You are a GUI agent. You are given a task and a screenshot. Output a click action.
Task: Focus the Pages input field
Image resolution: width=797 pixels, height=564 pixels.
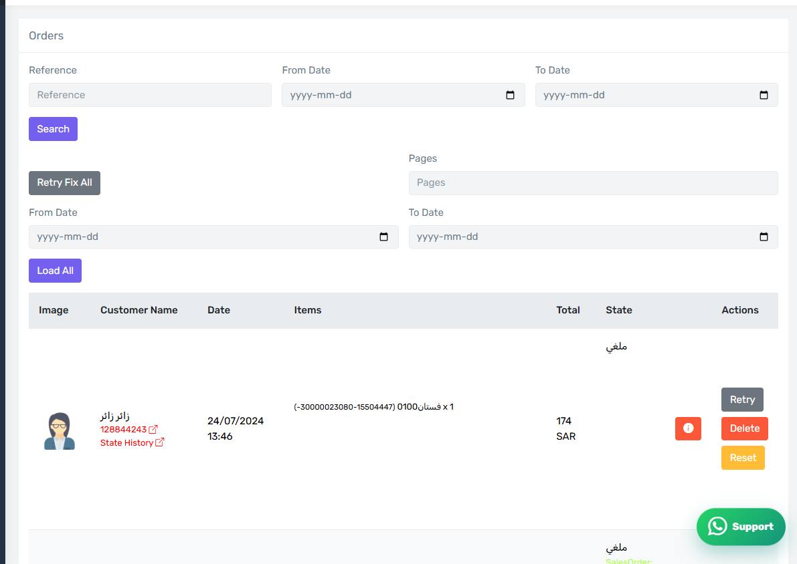coord(593,182)
